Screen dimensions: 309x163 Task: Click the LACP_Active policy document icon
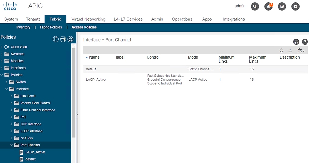[x=21, y=152]
